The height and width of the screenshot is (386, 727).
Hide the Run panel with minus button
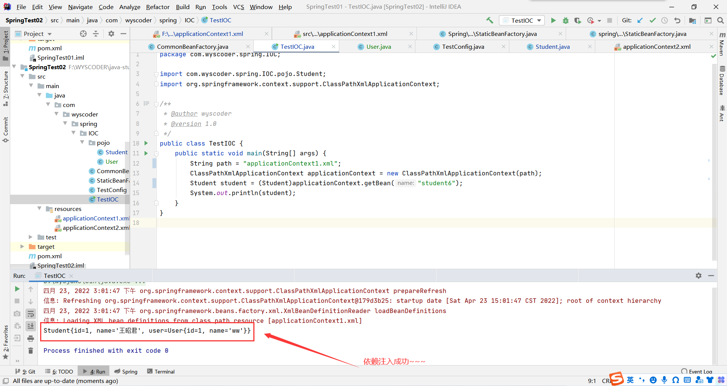coord(711,276)
